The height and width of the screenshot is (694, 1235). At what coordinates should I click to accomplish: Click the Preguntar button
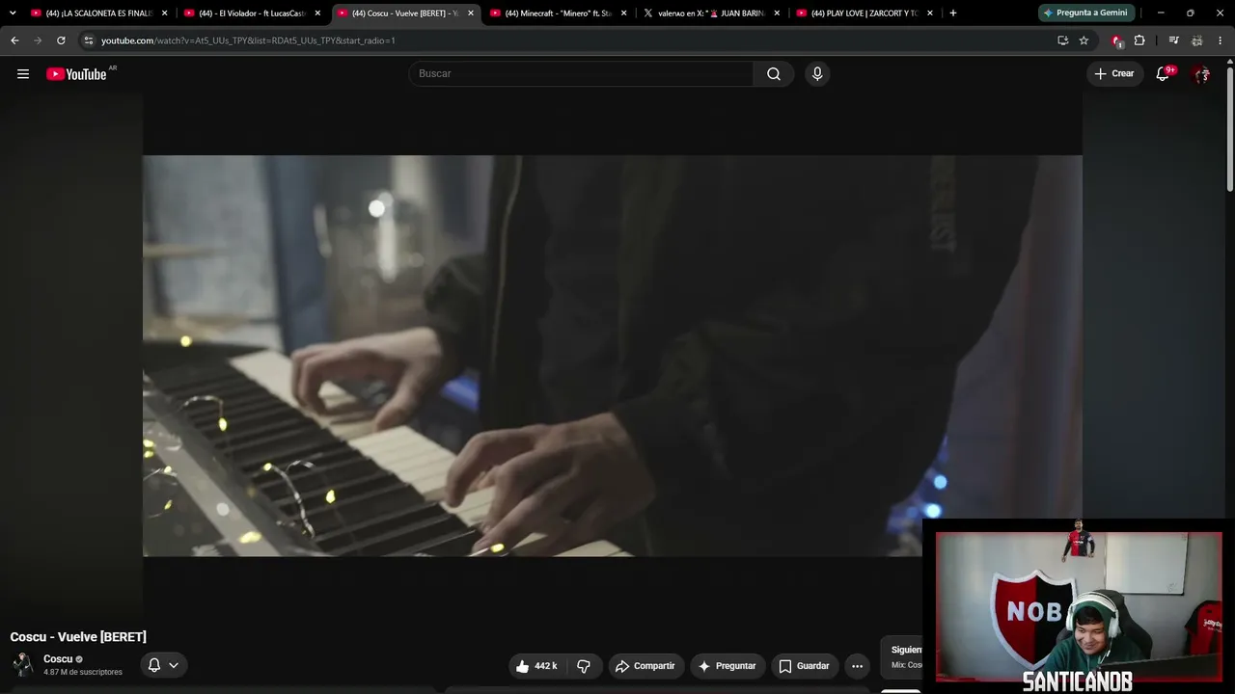(x=727, y=666)
